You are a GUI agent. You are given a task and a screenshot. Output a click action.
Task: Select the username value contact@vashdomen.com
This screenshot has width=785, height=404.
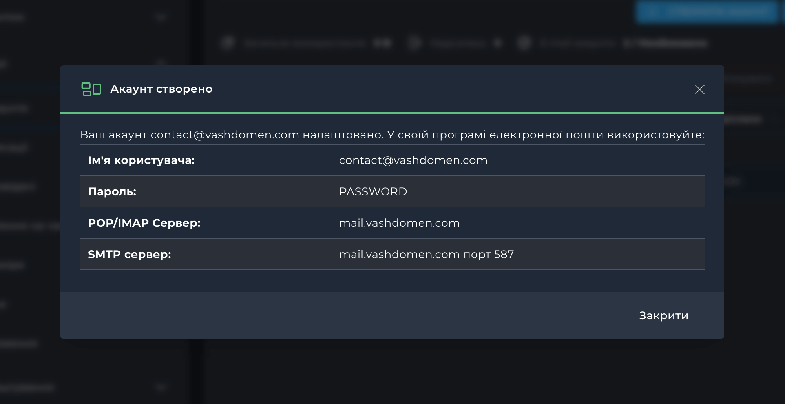click(413, 160)
